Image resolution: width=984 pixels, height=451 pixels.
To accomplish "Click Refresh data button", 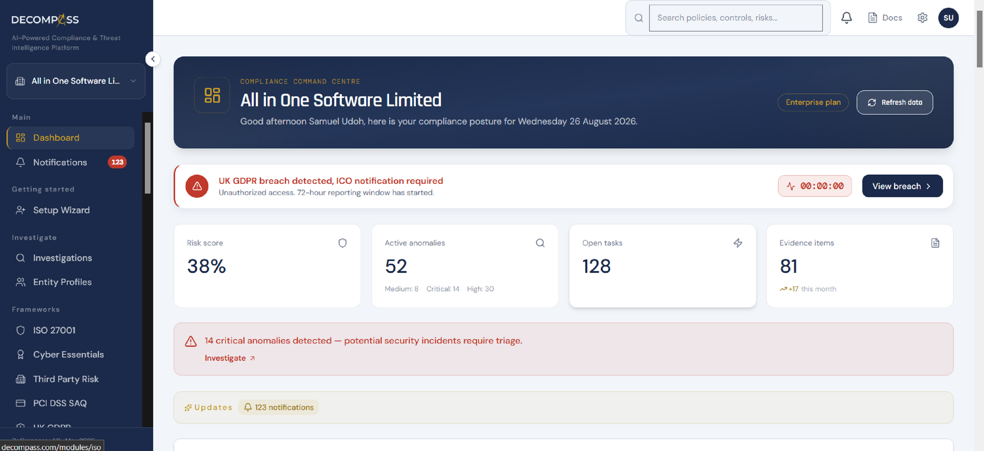I will 894,102.
